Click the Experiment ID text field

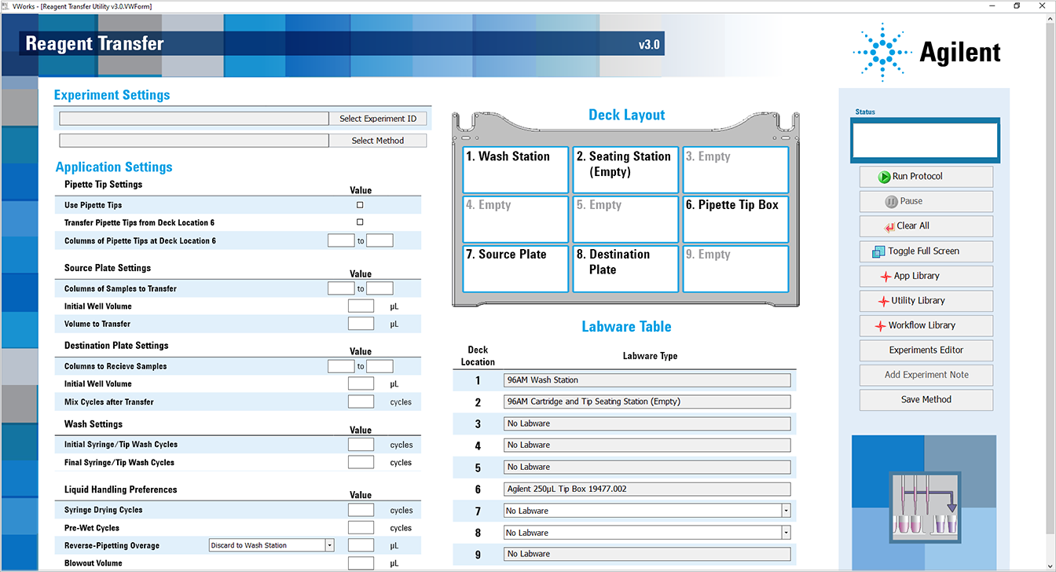(194, 119)
